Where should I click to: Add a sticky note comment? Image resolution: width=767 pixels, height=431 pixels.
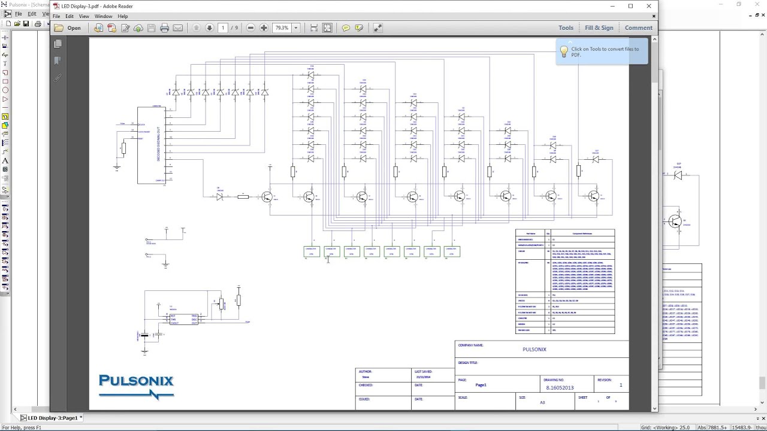(x=346, y=28)
